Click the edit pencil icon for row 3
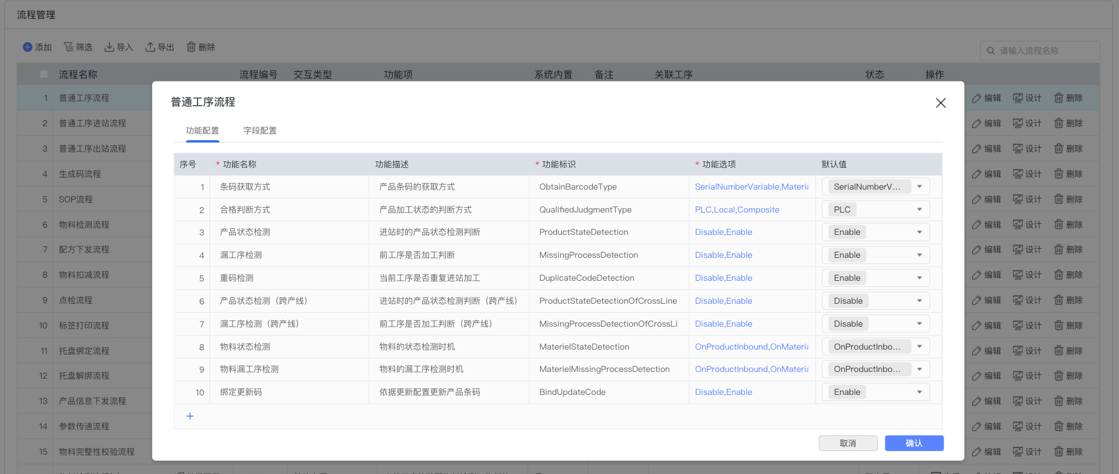This screenshot has width=1119, height=474. coord(977,149)
